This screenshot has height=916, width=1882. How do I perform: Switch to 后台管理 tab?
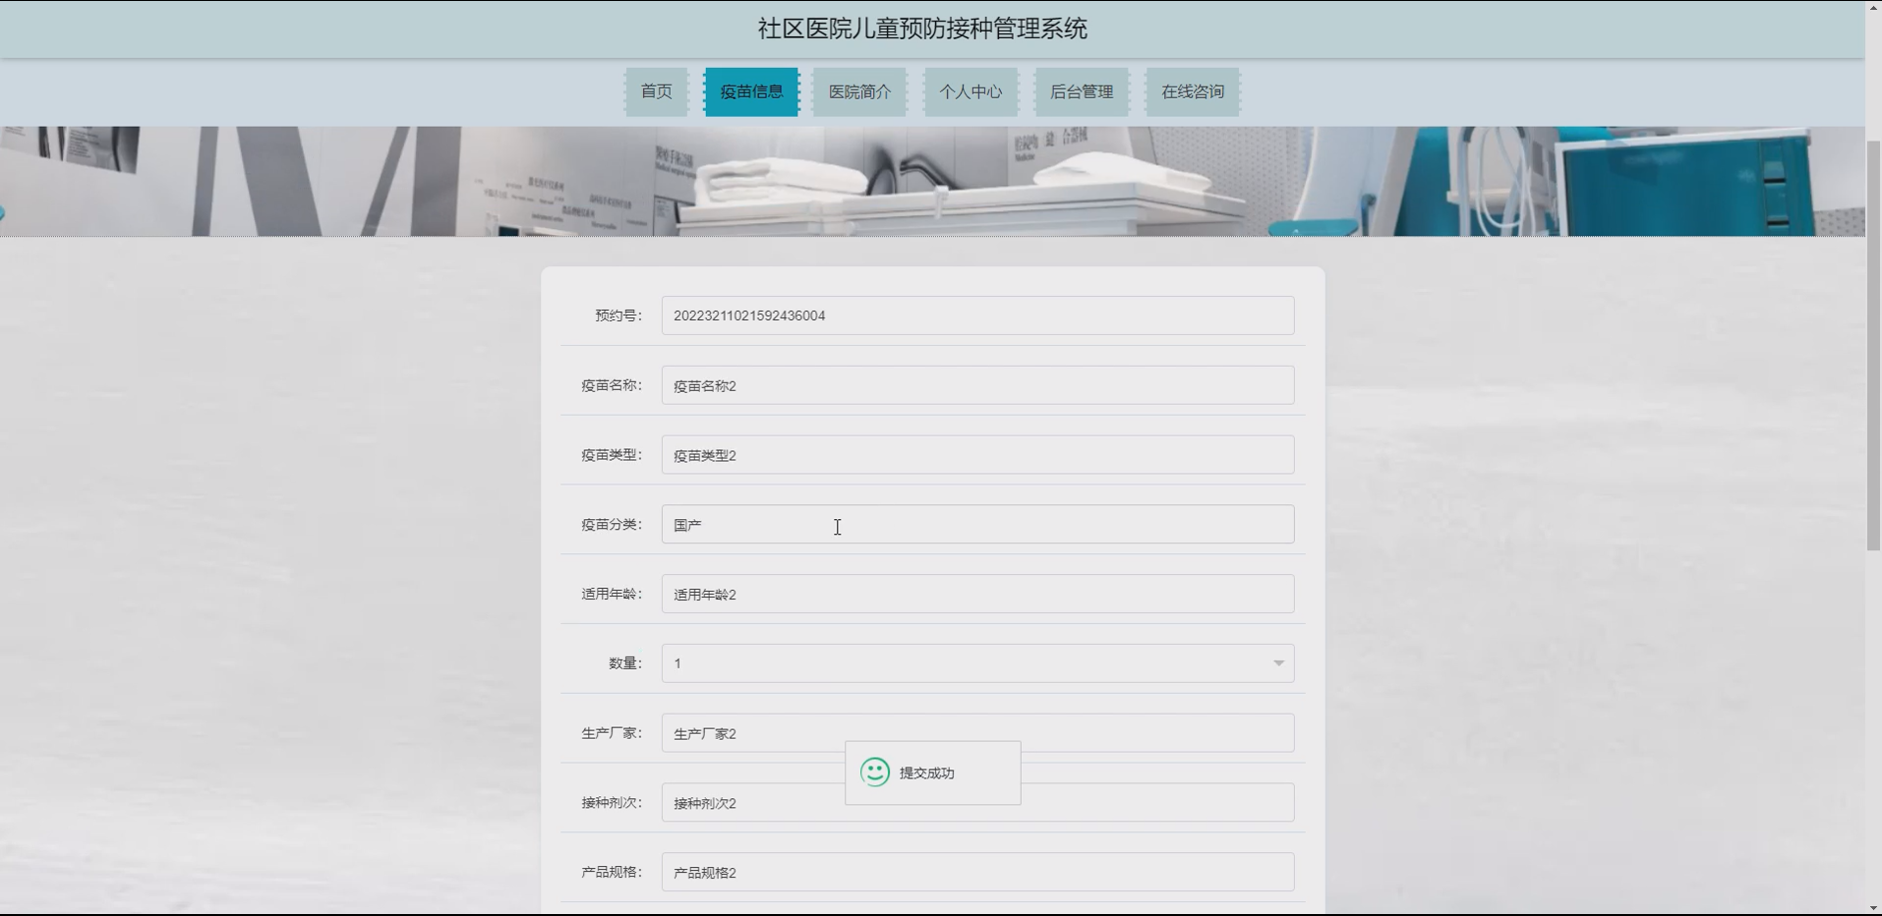click(x=1082, y=91)
